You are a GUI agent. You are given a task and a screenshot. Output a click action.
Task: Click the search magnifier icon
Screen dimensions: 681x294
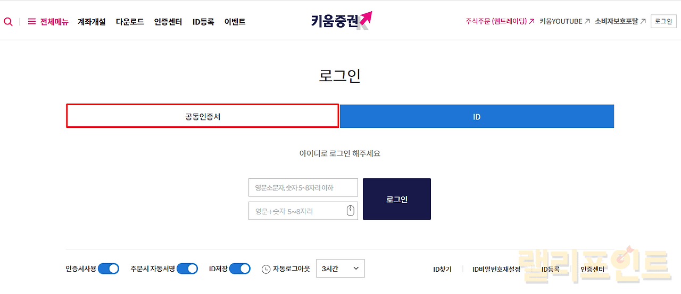pyautogui.click(x=8, y=22)
